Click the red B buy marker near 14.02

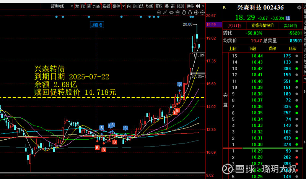click(x=177, y=110)
